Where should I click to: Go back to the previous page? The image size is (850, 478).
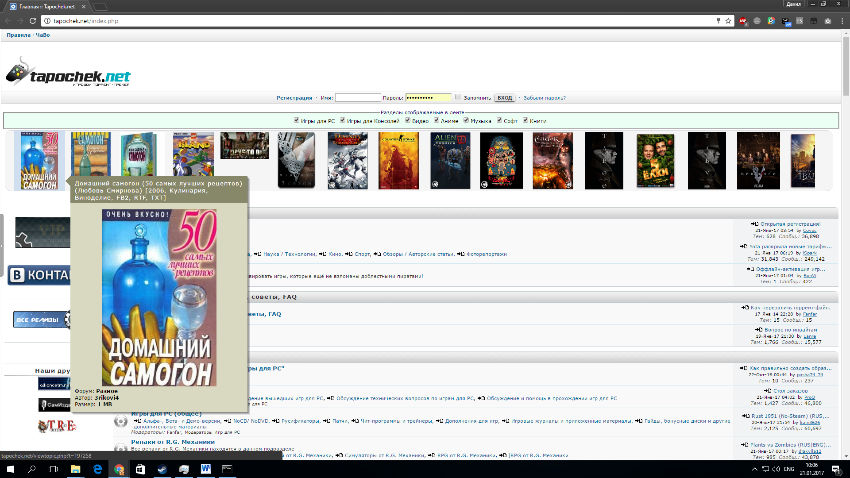tap(8, 21)
